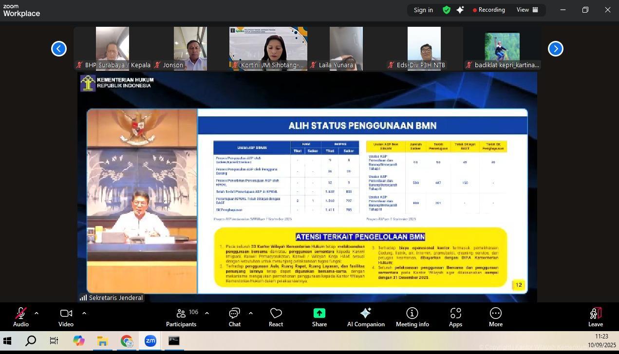Show the next page of participant thumbnails
Image resolution: width=619 pixels, height=354 pixels.
555,49
